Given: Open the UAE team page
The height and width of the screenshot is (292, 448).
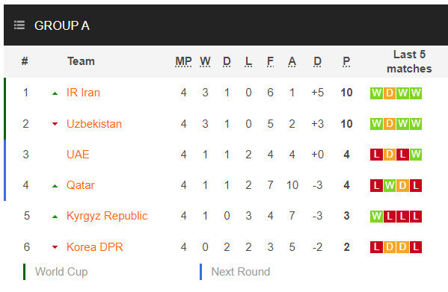Looking at the screenshot, I should (x=78, y=155).
